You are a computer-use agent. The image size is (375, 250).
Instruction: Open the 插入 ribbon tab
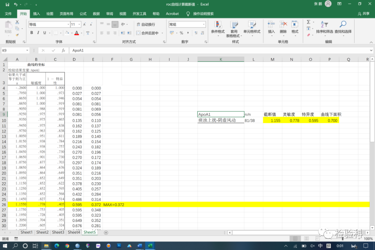36,14
